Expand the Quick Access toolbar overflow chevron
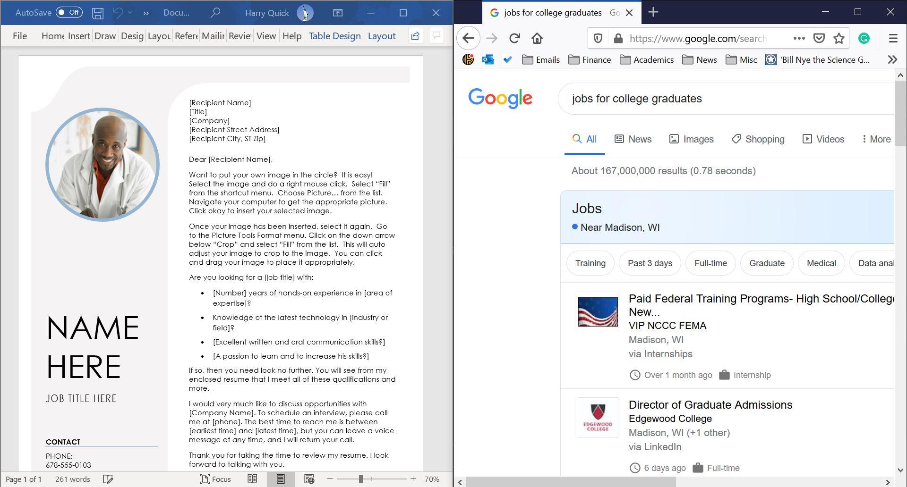 click(146, 13)
